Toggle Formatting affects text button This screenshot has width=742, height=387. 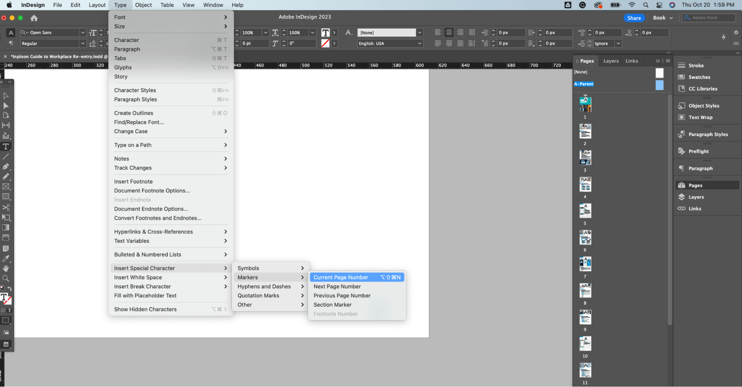pos(10,311)
